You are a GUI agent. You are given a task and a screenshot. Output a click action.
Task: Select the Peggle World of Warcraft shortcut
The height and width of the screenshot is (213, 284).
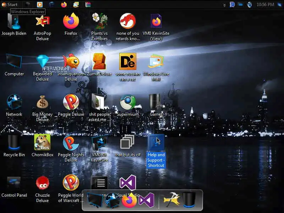71,189
